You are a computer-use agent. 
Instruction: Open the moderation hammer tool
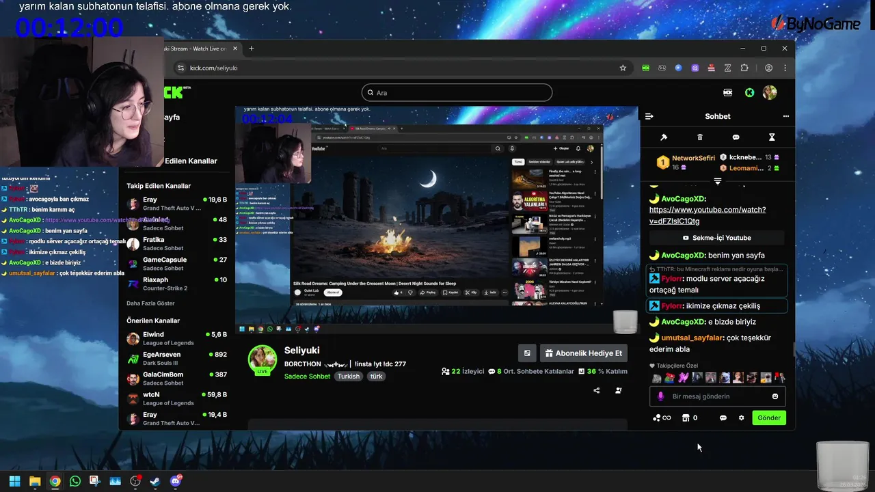point(663,137)
